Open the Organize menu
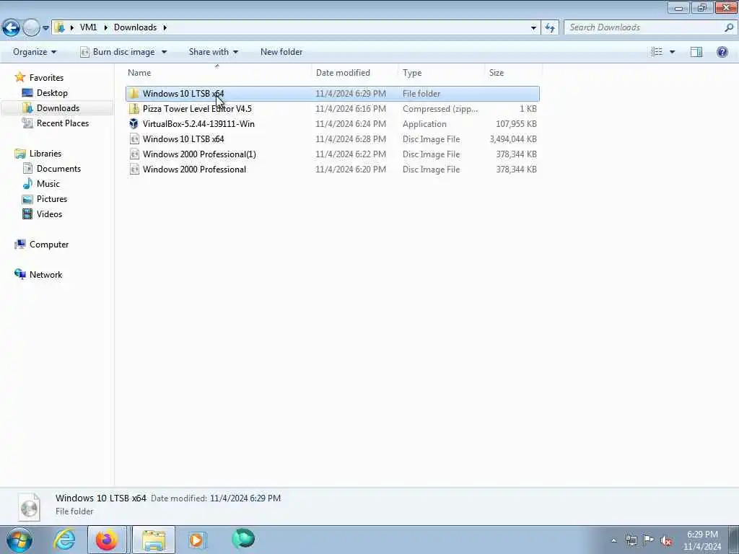Screen dimensions: 739x554 tap(35, 52)
